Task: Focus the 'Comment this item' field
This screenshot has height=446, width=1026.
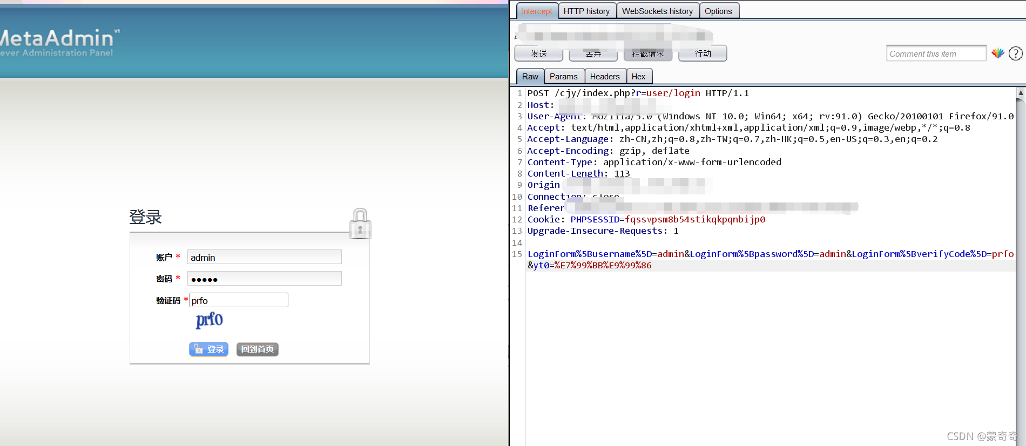Action: coord(936,53)
